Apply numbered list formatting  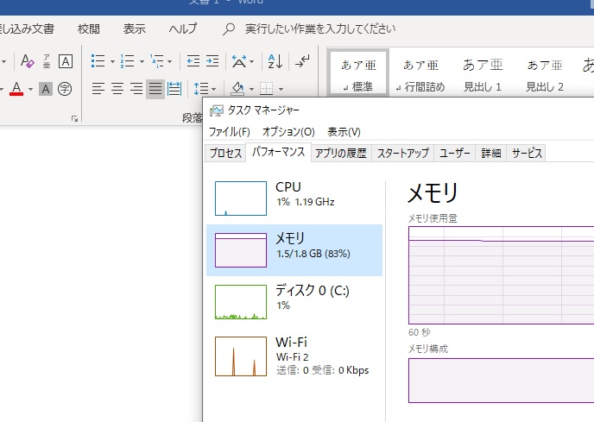pyautogui.click(x=127, y=60)
